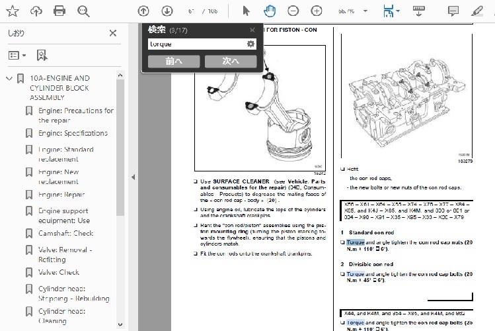Click bookmark icon beside Engine: Repair
This screenshot has height=331, width=495.
[29, 195]
